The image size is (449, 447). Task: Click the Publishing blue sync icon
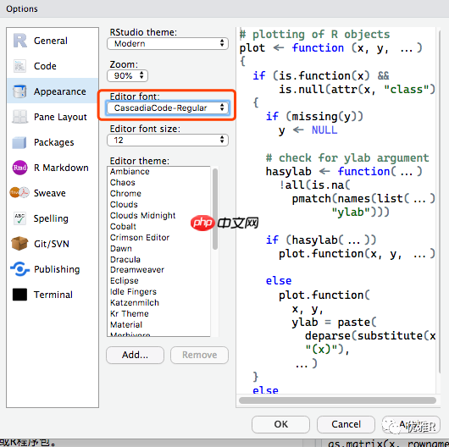tap(19, 269)
